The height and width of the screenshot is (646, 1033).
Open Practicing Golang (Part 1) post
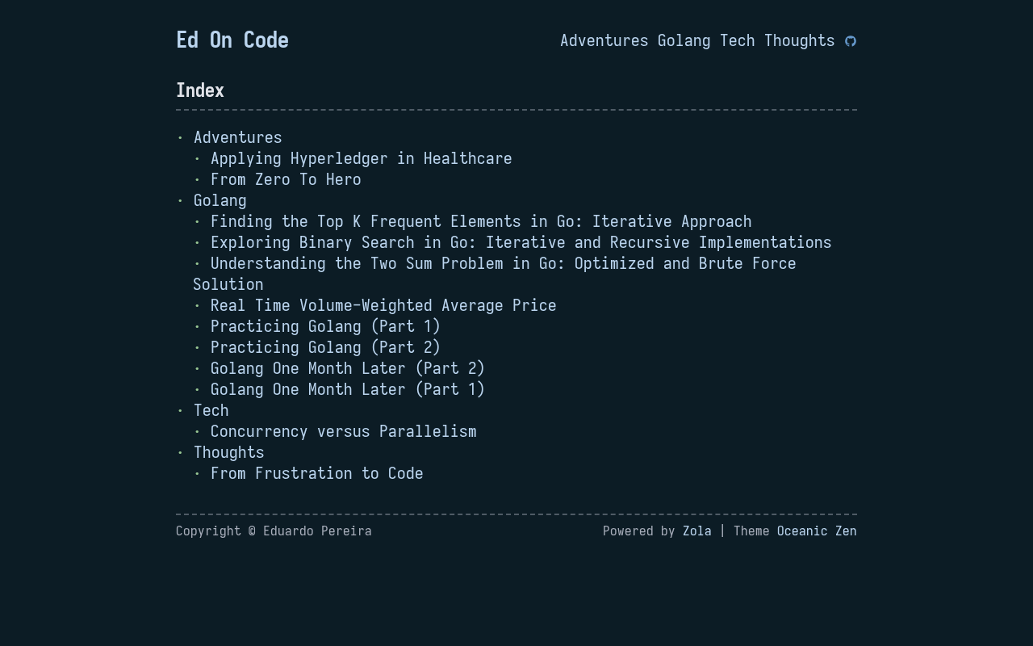[326, 326]
